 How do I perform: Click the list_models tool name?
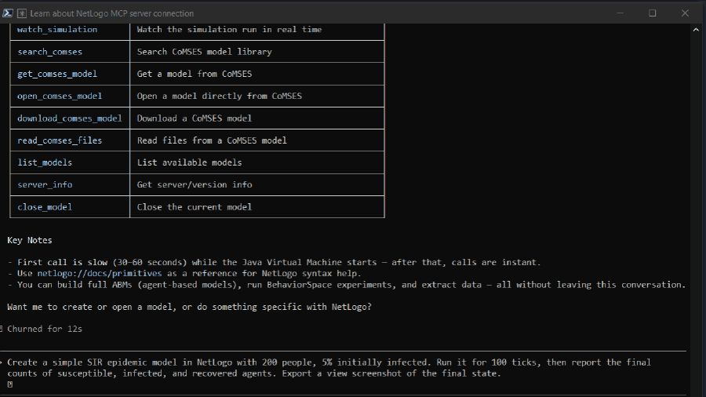click(45, 162)
